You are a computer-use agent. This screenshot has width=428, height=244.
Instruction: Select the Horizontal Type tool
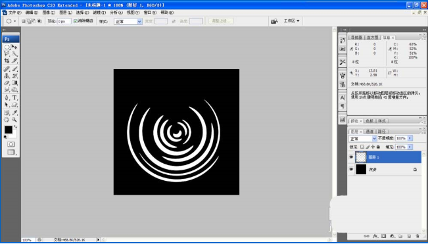point(14,98)
